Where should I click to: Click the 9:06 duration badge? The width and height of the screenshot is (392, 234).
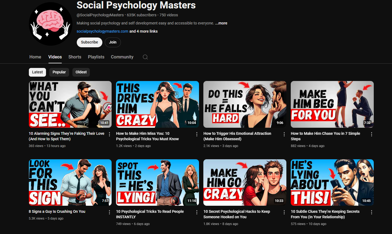click(280, 123)
